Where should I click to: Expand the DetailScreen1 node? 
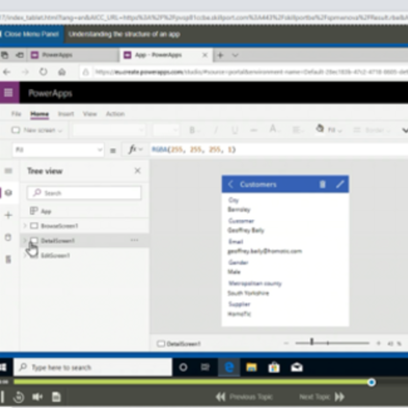click(x=25, y=240)
